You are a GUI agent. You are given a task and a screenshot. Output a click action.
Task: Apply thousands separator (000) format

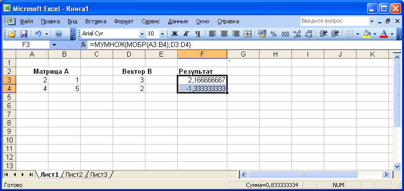[285, 34]
